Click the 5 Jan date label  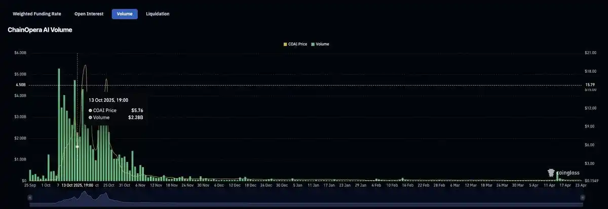click(298, 185)
